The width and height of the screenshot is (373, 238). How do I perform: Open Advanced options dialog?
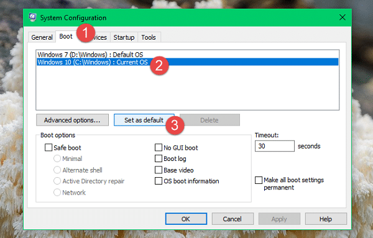(72, 120)
